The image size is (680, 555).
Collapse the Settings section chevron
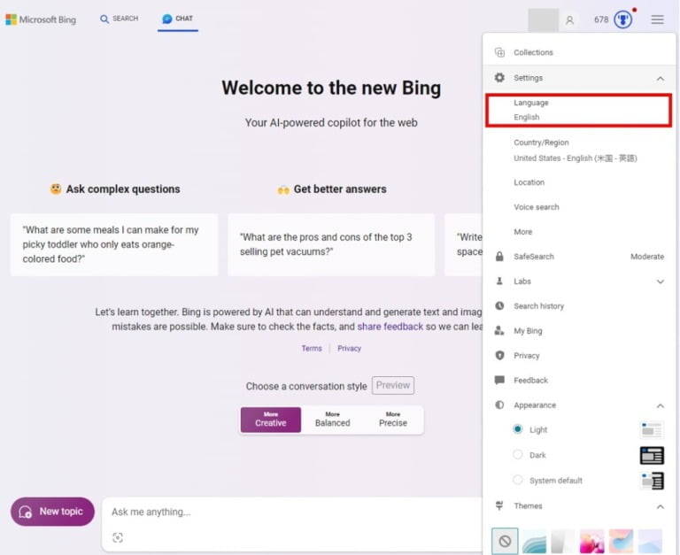tap(660, 78)
